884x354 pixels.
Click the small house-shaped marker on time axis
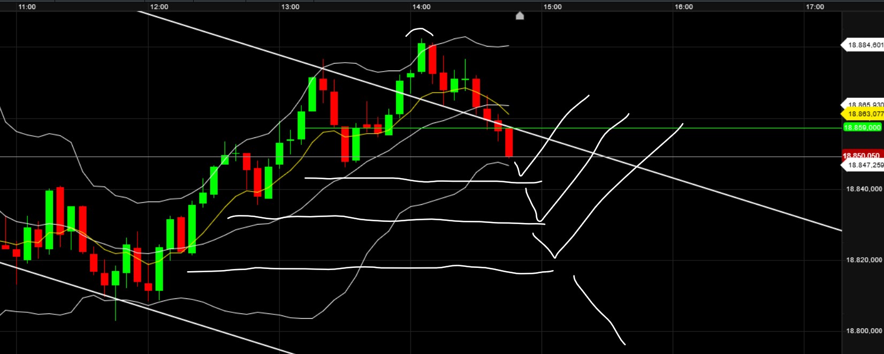point(520,16)
